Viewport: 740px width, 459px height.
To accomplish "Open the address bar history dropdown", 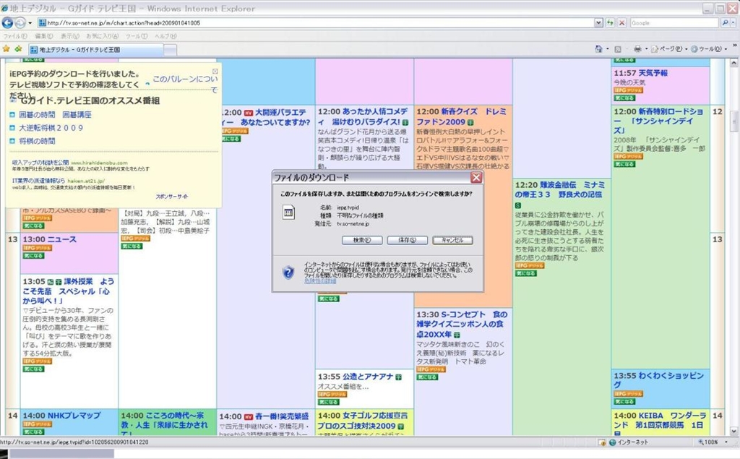I will coord(598,22).
